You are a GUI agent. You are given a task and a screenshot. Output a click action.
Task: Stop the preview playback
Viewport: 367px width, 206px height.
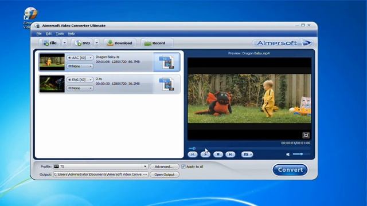tap(218, 154)
